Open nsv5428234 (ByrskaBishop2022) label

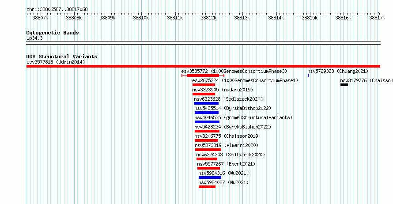point(233,127)
